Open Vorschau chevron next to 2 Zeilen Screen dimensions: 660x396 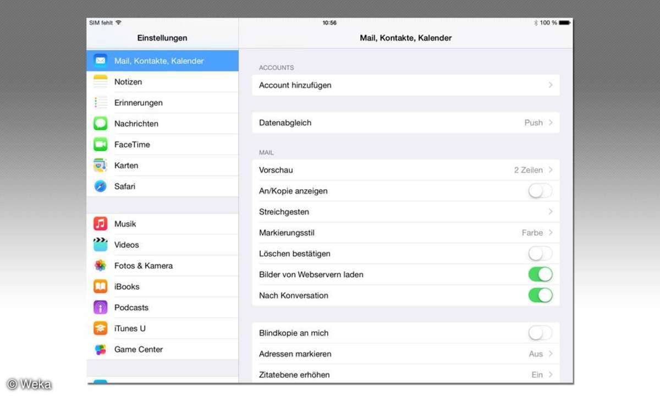click(x=551, y=170)
